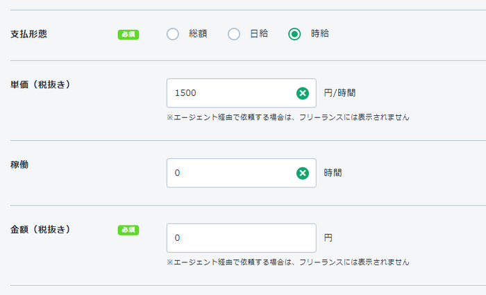The height and width of the screenshot is (295, 486).
Task: Select the 時給 radio button
Action: coord(295,34)
